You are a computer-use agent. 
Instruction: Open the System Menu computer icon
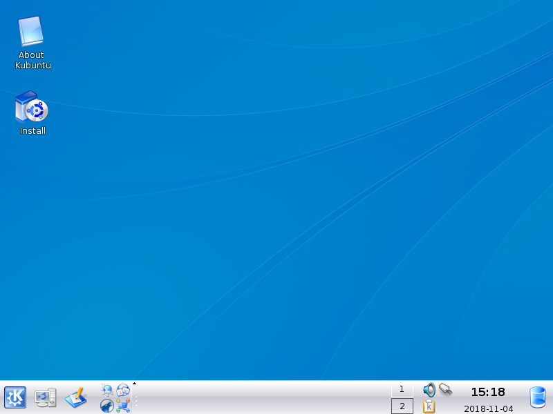click(46, 397)
